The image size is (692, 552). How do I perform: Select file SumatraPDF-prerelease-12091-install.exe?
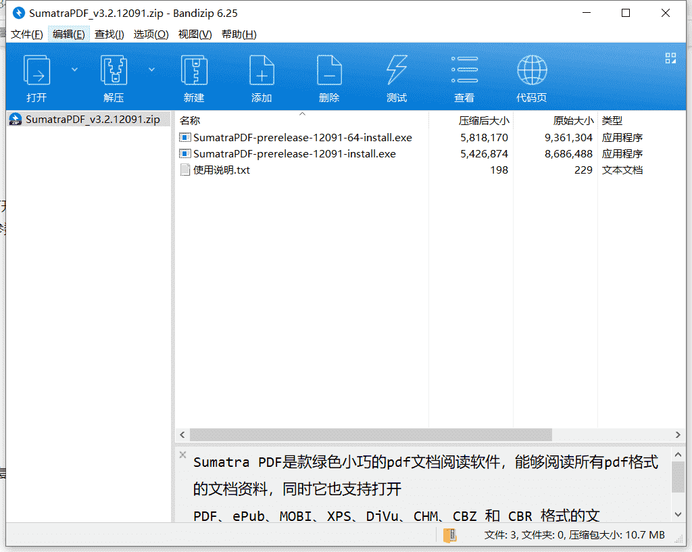(295, 153)
